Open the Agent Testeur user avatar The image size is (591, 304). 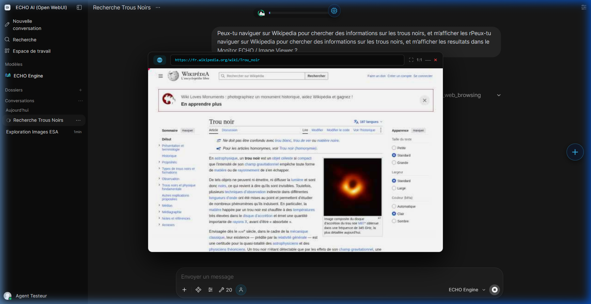(x=8, y=296)
